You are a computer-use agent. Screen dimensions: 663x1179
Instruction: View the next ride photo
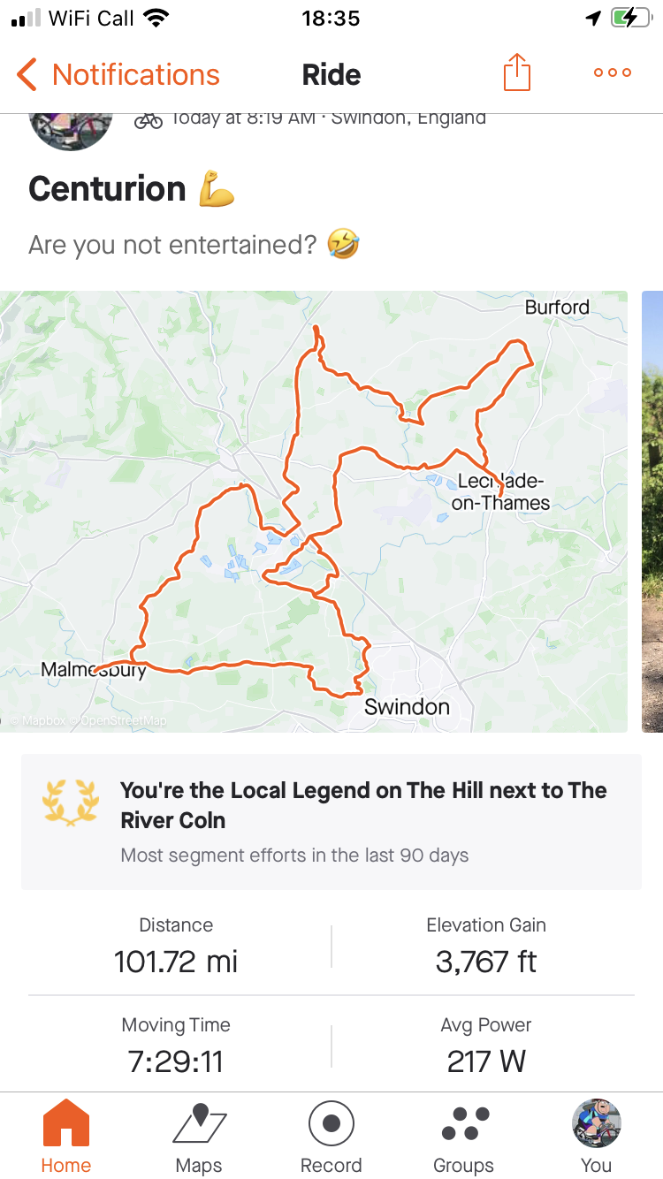pos(652,511)
